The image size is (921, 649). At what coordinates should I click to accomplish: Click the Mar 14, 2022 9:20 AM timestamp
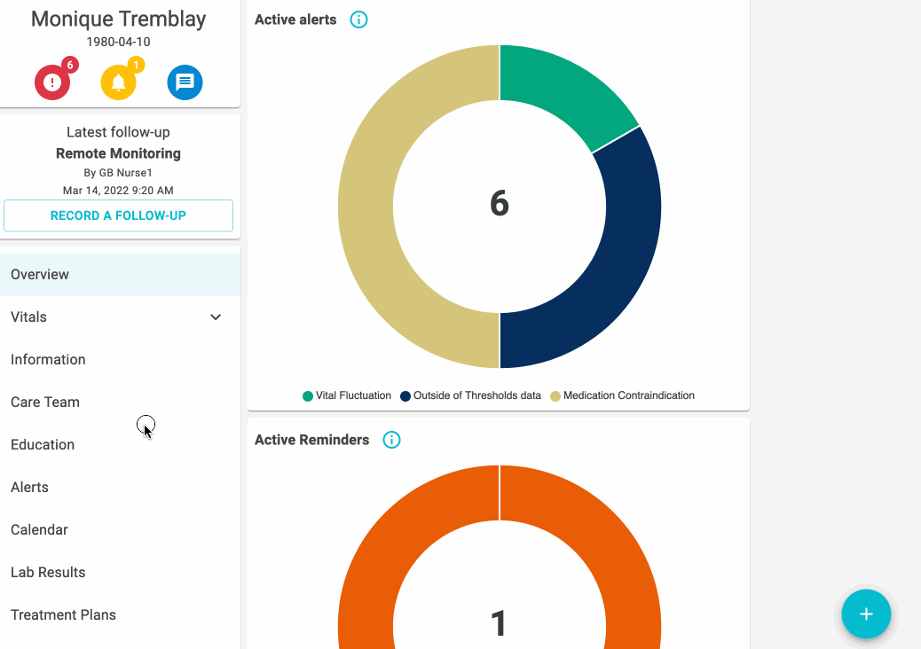tap(118, 190)
